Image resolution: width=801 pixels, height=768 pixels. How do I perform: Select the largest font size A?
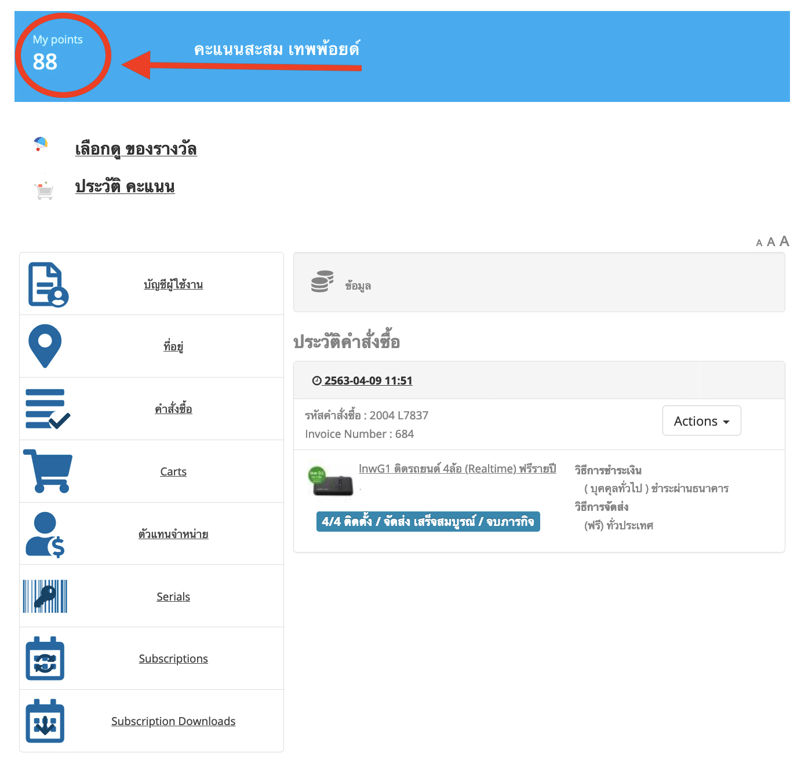pyautogui.click(x=784, y=241)
